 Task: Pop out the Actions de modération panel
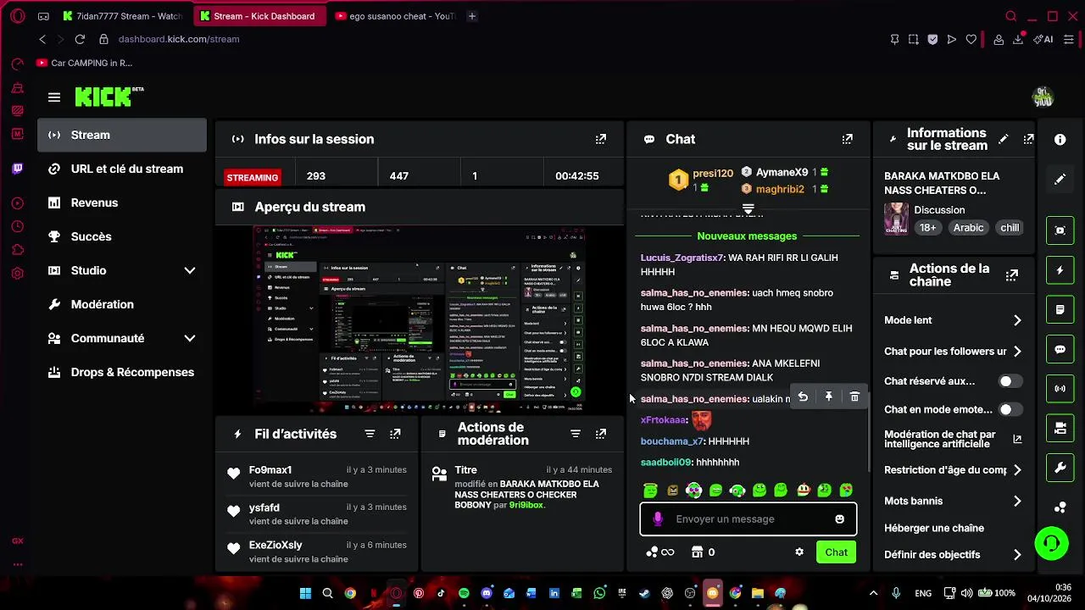[x=601, y=434]
